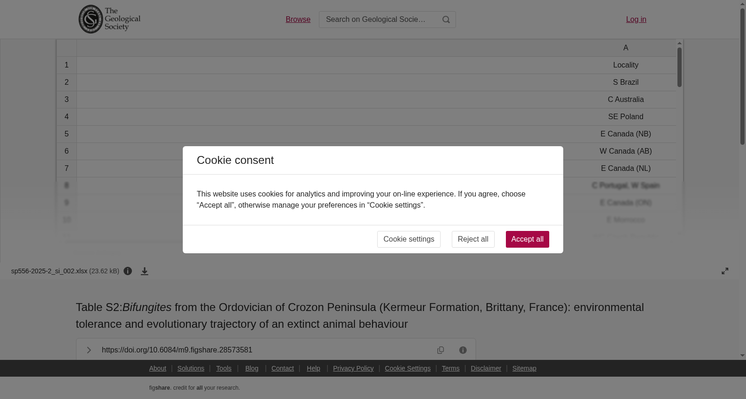This screenshot has height=399, width=746.
Task: Open file info icon beside the xlsx filename
Action: point(128,271)
